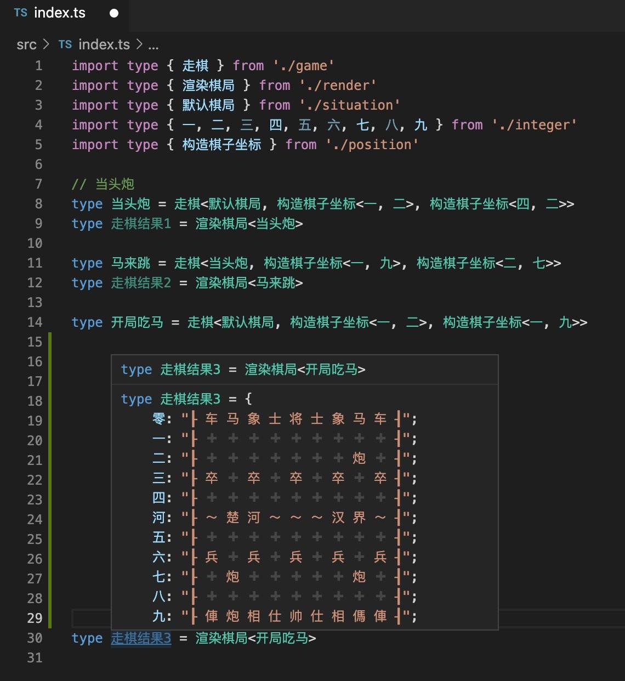Open the index.ts breadcrumb item
Image resolution: width=625 pixels, height=681 pixels.
[104, 44]
